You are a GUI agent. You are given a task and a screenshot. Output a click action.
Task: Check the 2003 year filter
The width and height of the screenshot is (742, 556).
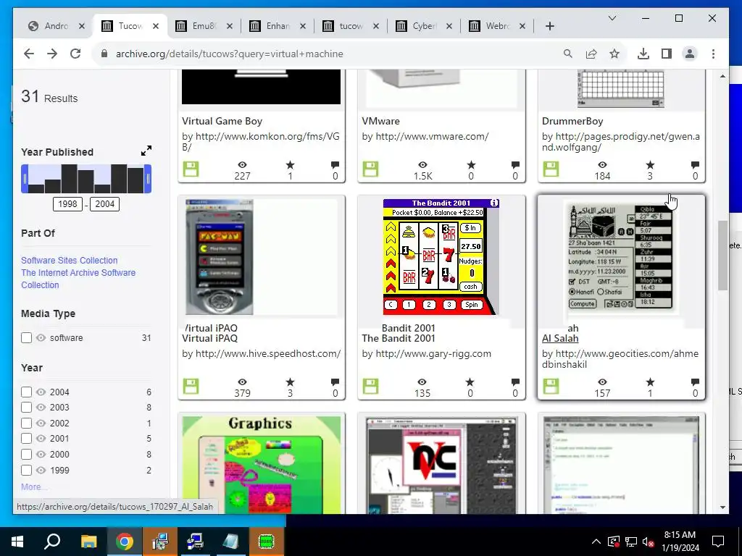27,407
